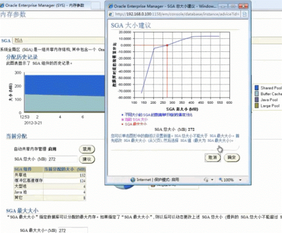Click the 确定 button in the SGA dialog

pos(232,157)
